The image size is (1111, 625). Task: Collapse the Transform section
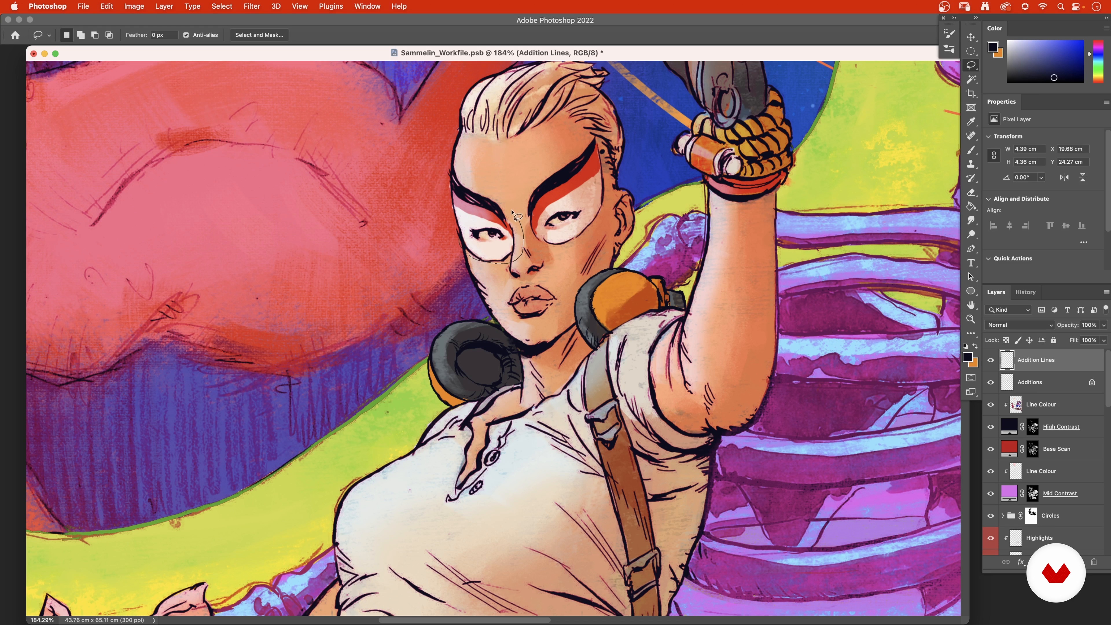point(989,136)
